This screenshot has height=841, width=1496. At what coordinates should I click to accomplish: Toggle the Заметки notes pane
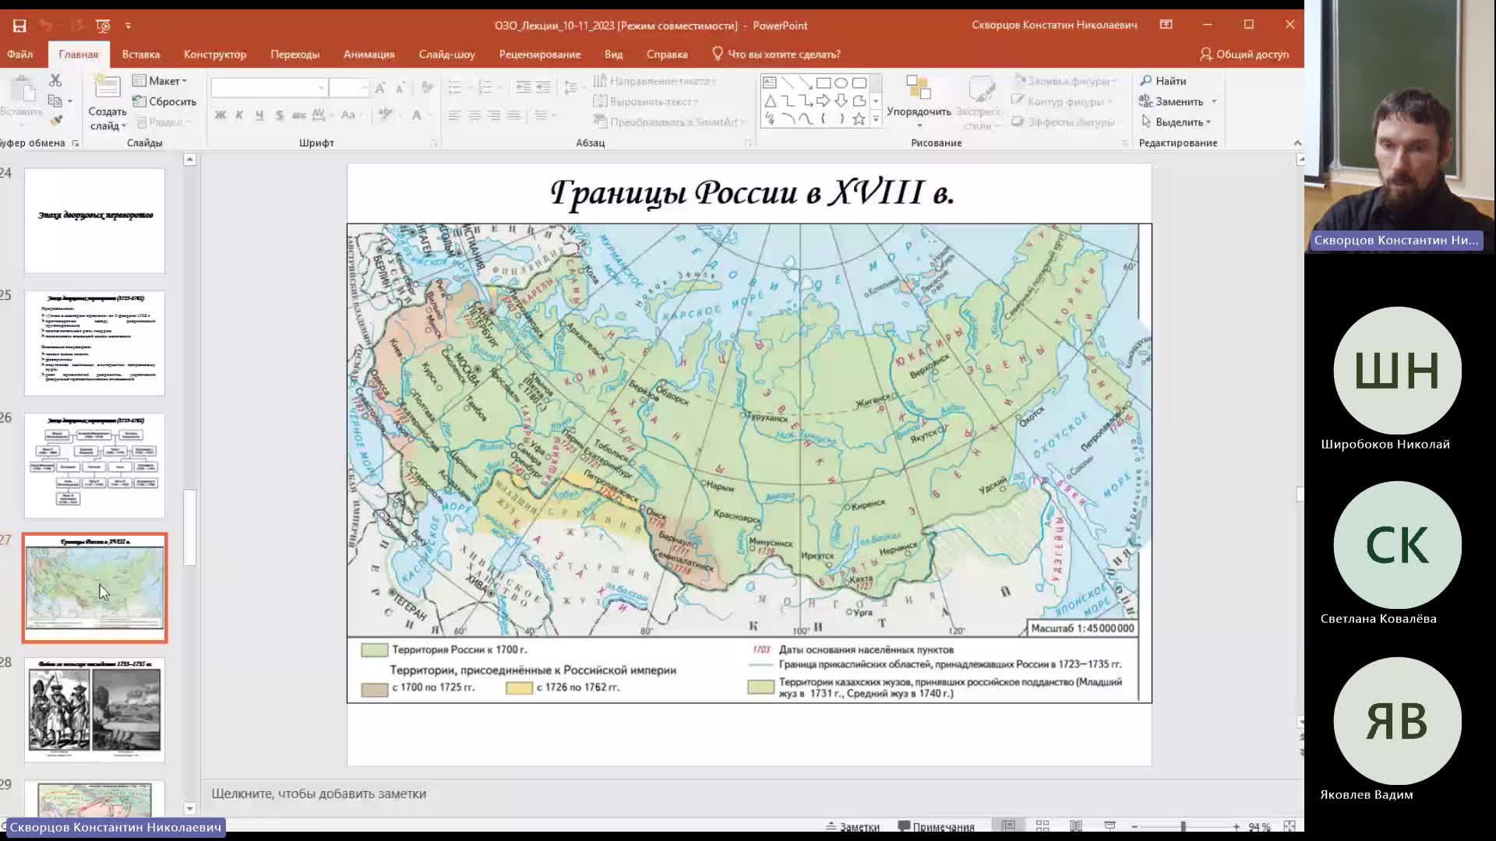point(852,827)
